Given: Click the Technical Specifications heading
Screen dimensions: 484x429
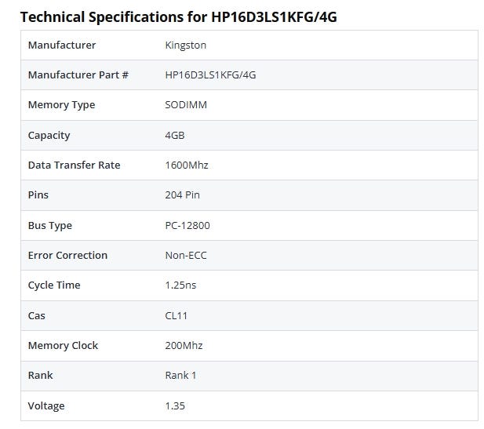Looking at the screenshot, I should (x=178, y=16).
